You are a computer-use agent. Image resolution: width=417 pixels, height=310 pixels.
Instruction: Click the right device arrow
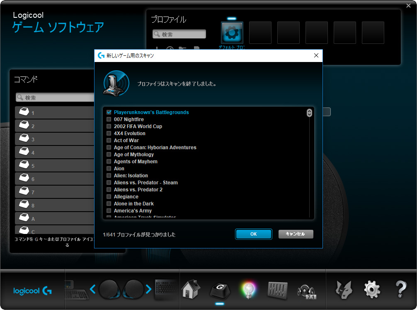tap(149, 289)
